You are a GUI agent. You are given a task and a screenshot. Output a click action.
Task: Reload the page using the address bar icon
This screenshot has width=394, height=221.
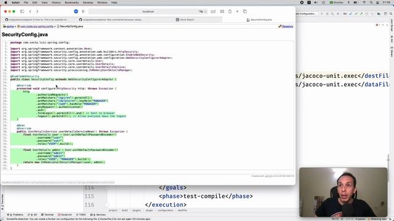coord(205,12)
